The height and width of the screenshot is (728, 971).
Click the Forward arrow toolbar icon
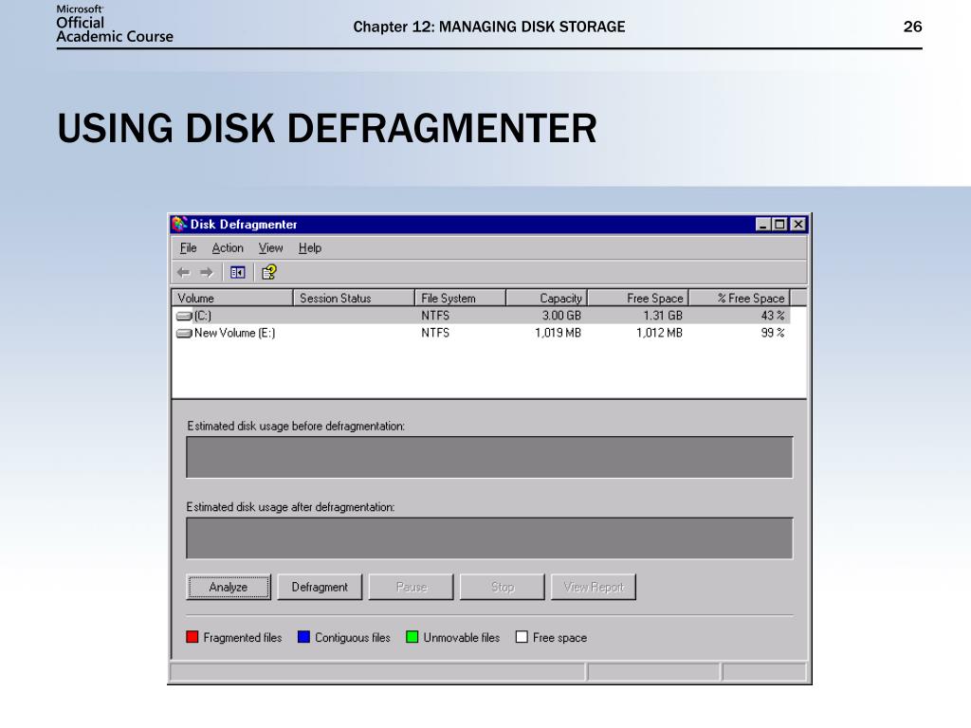(x=206, y=272)
